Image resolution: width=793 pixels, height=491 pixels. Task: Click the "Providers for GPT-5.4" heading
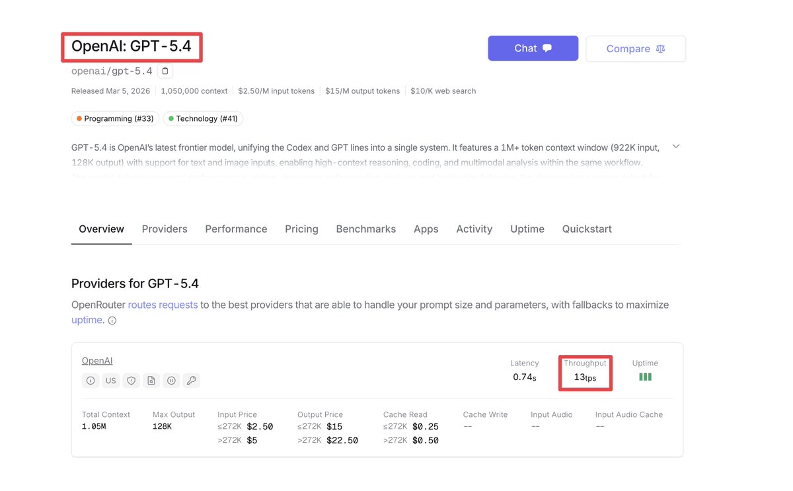click(x=135, y=283)
